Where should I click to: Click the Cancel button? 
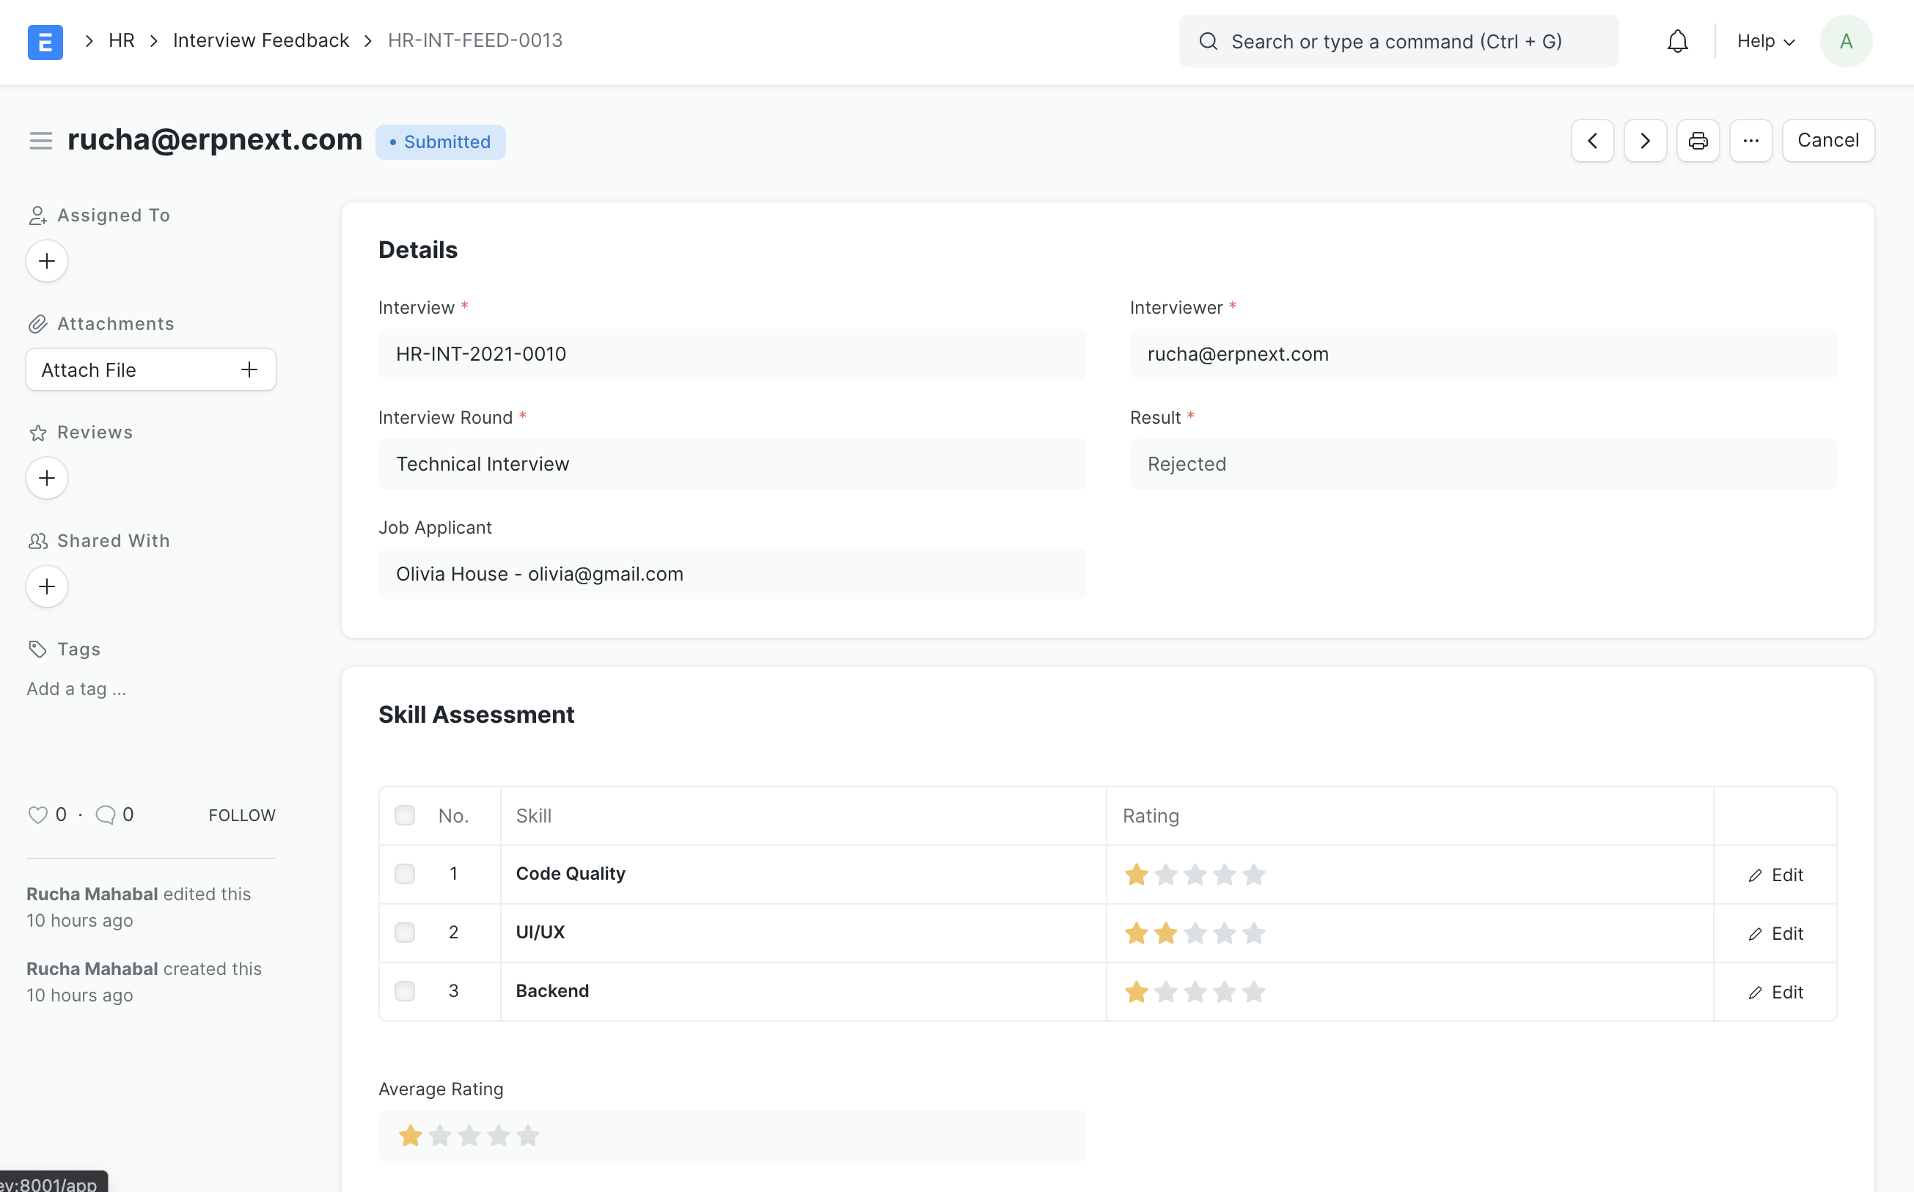pyautogui.click(x=1828, y=141)
